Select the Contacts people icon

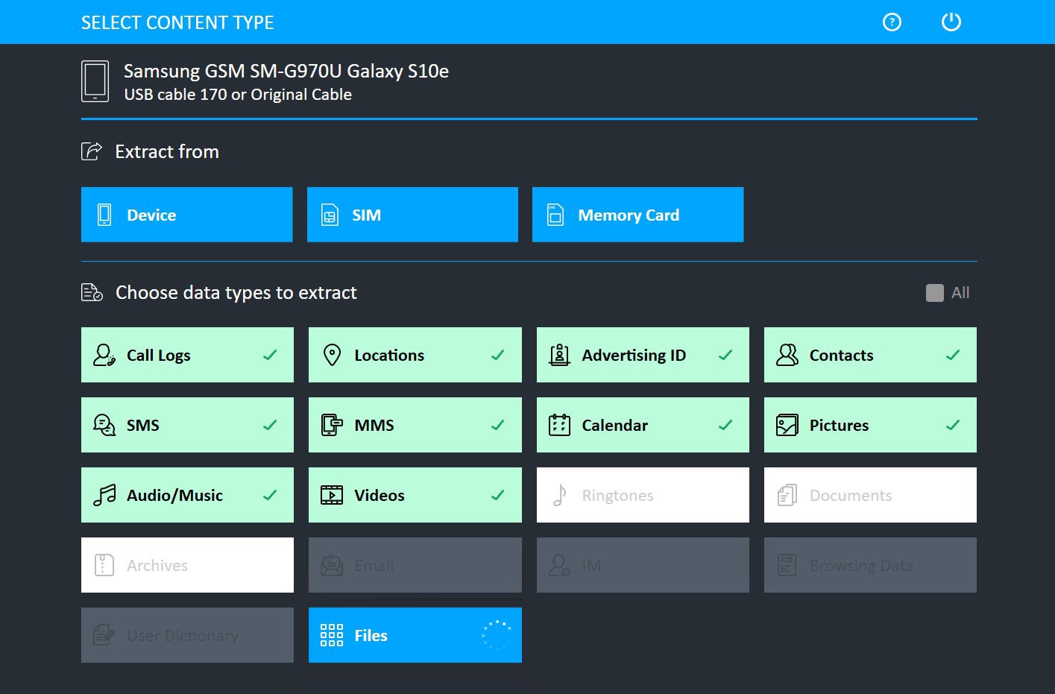(x=787, y=355)
